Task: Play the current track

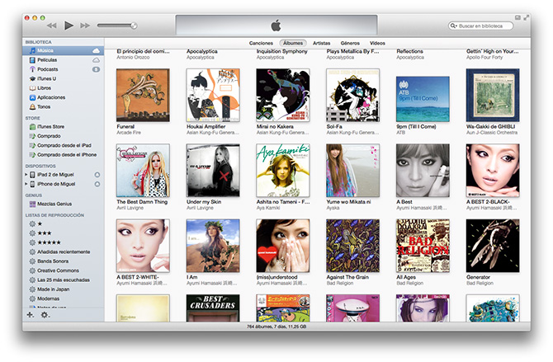Action: (69, 26)
